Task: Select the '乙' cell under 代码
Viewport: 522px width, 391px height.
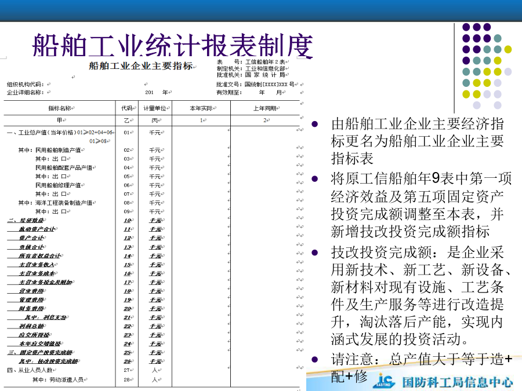Action: tap(127, 120)
